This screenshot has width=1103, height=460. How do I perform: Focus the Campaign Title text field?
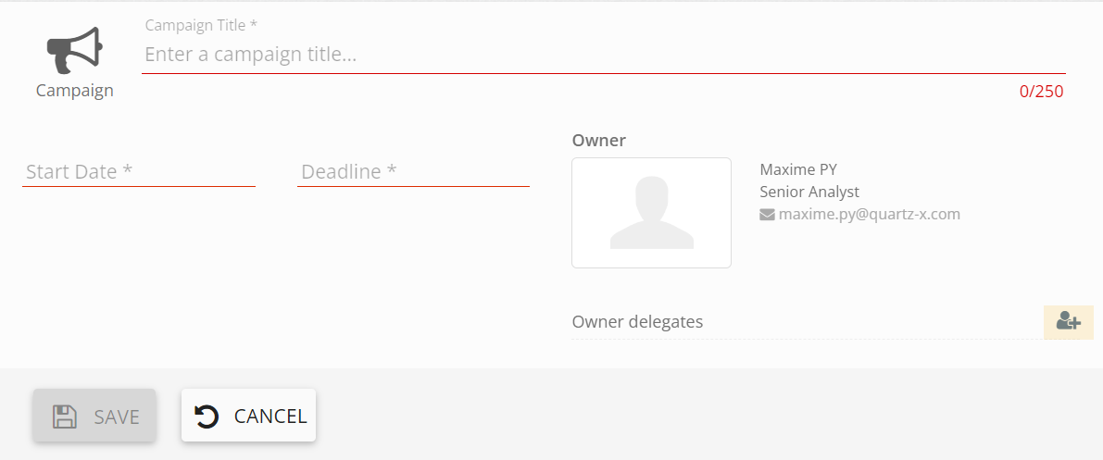click(602, 55)
